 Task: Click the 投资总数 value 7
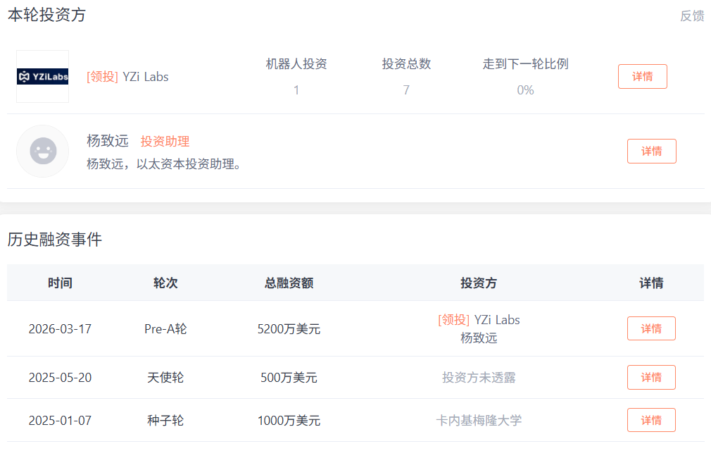tap(406, 90)
